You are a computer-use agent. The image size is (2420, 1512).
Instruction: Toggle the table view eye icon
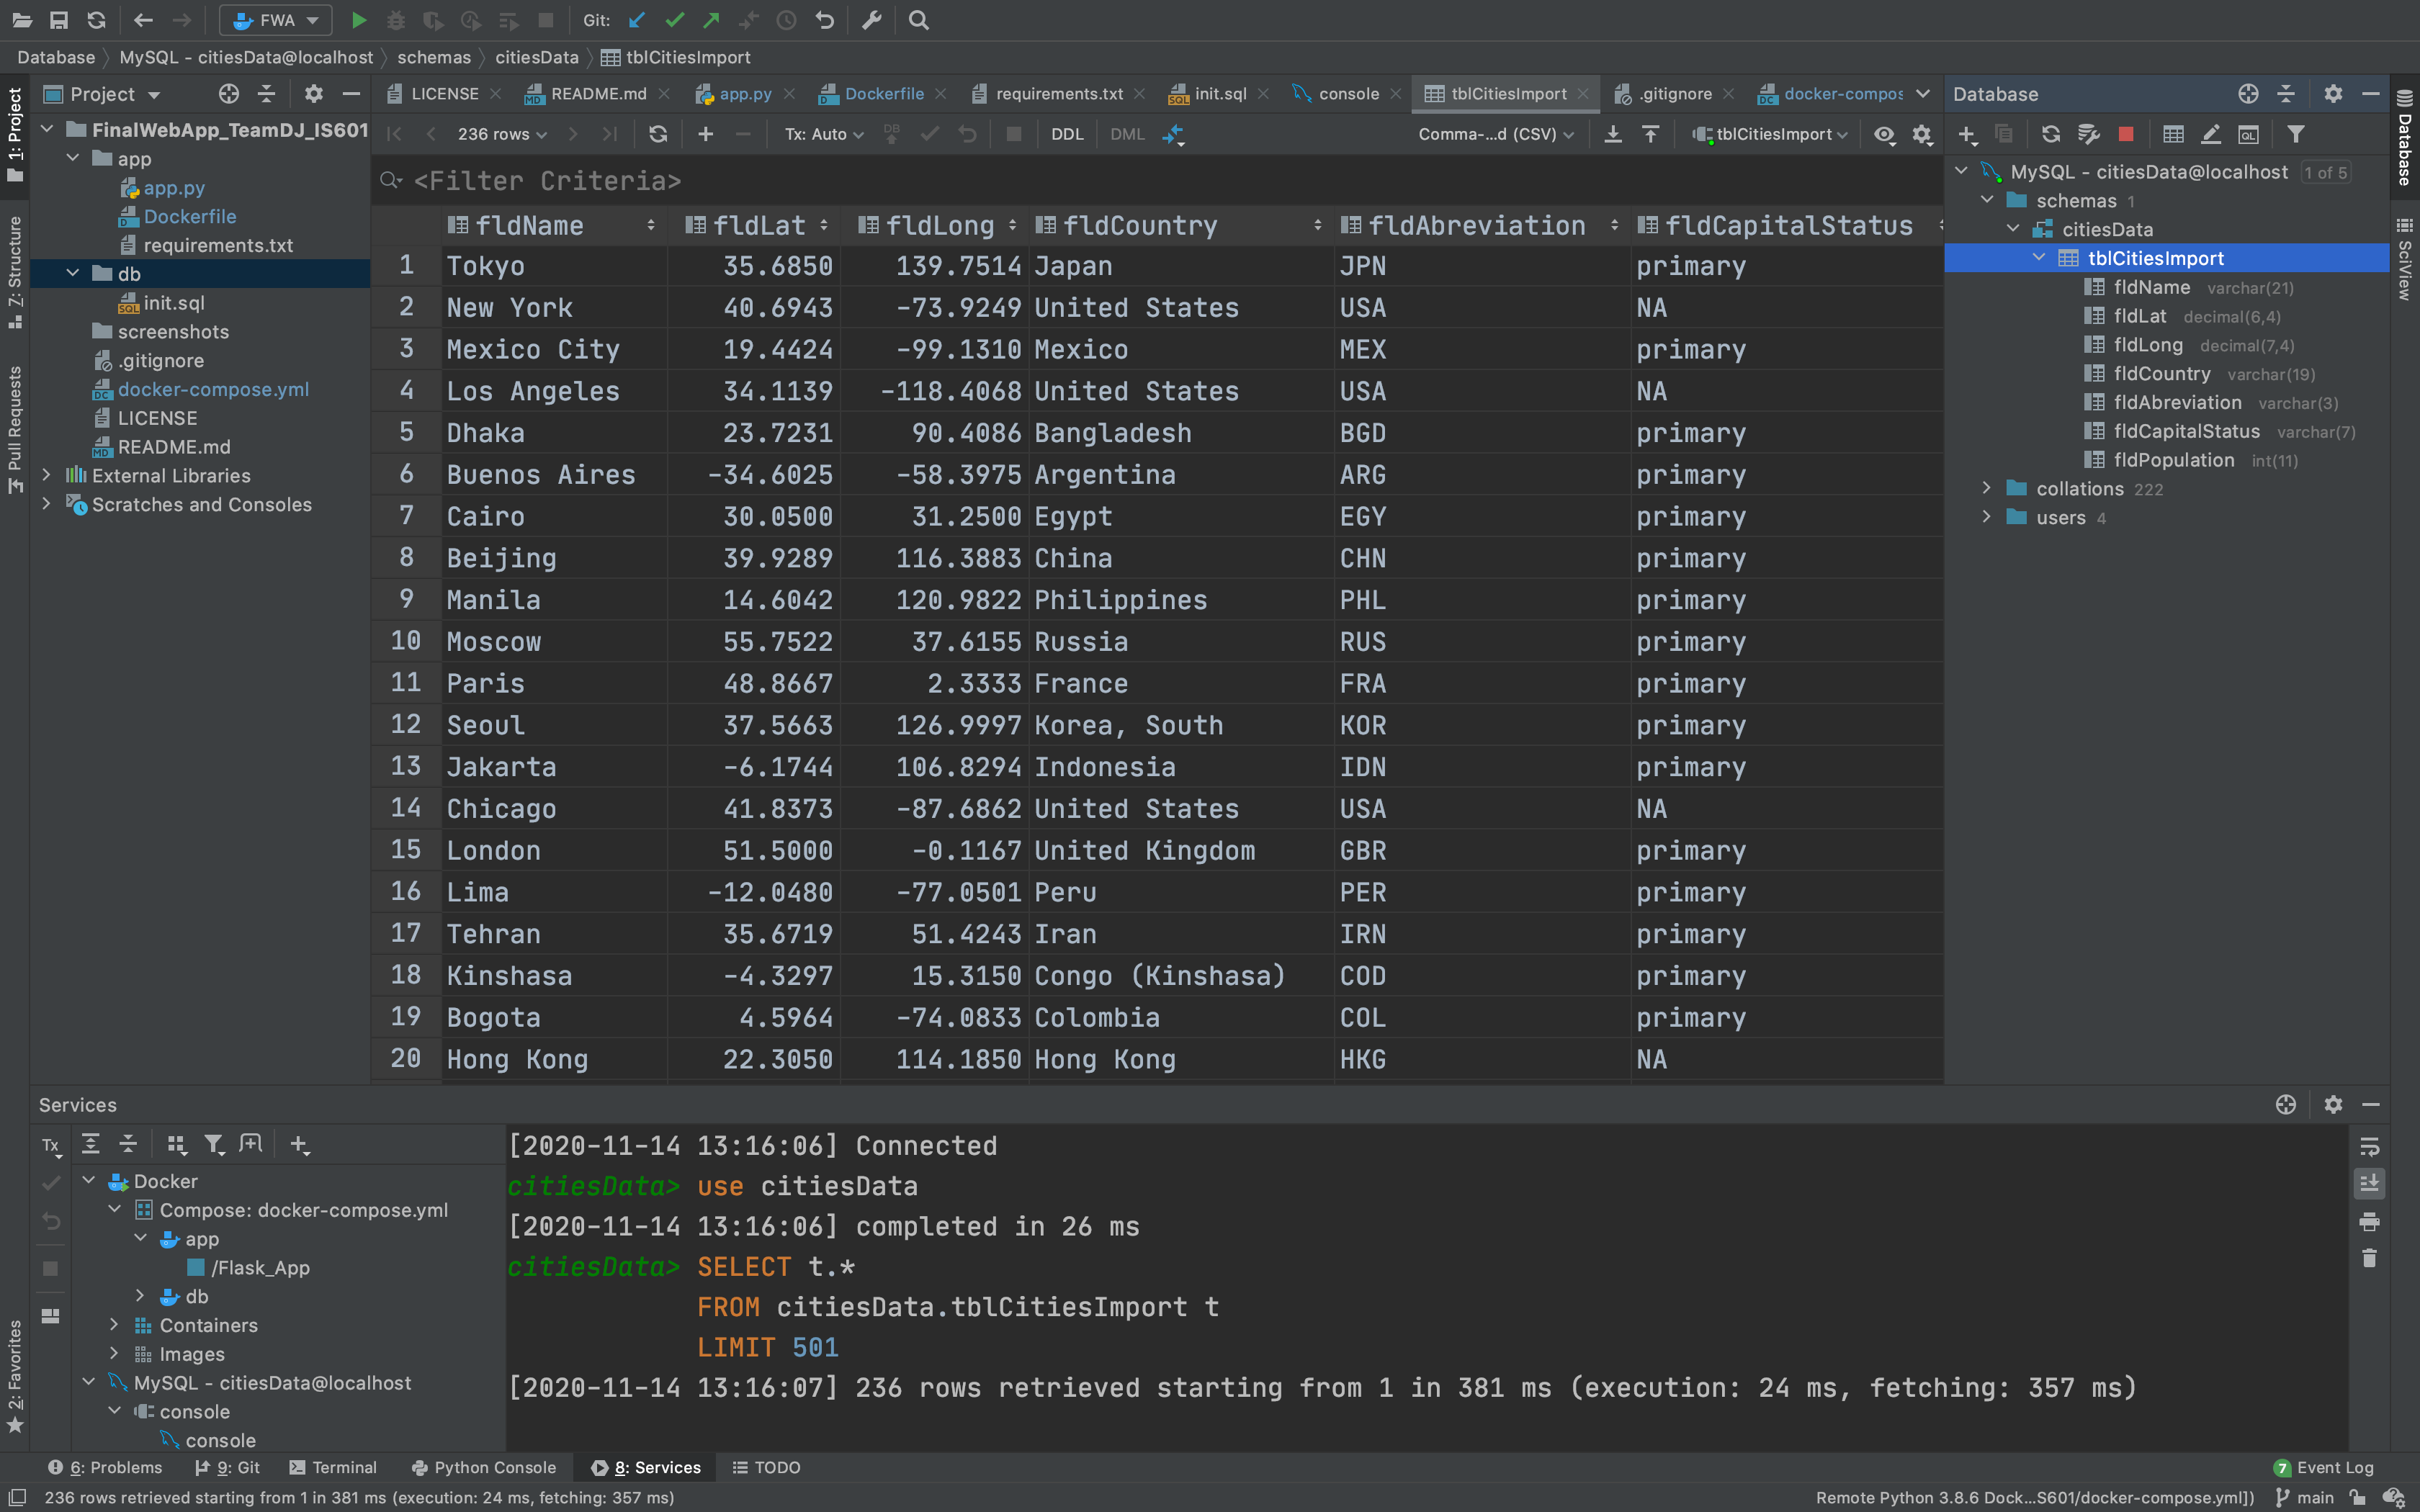click(x=1884, y=134)
